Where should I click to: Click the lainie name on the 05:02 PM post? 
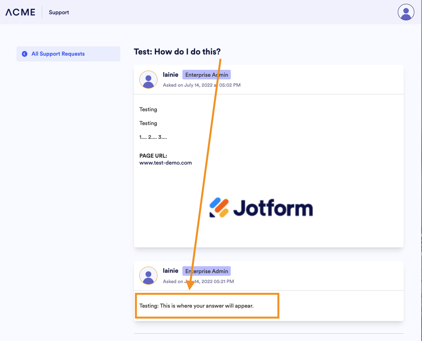click(x=170, y=74)
